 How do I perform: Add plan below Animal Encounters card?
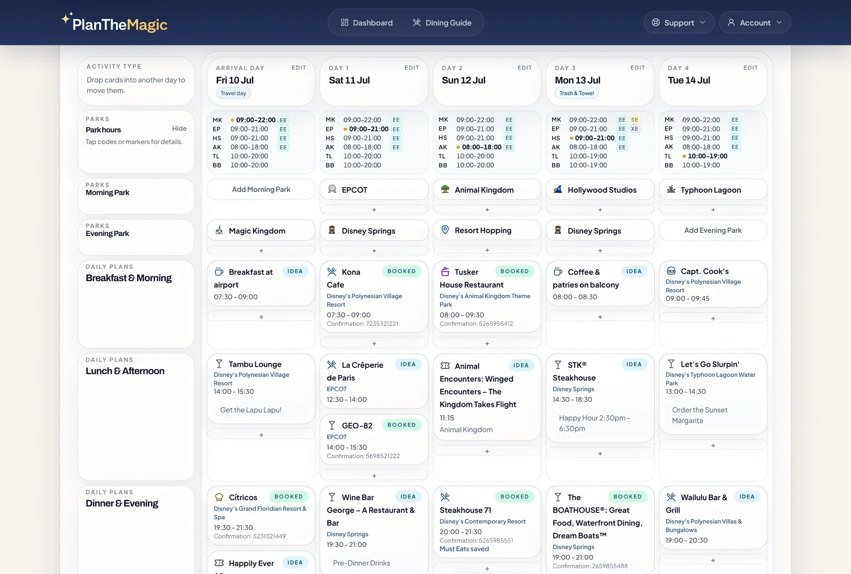487,452
